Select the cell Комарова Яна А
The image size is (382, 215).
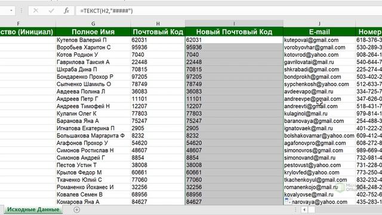(x=93, y=202)
